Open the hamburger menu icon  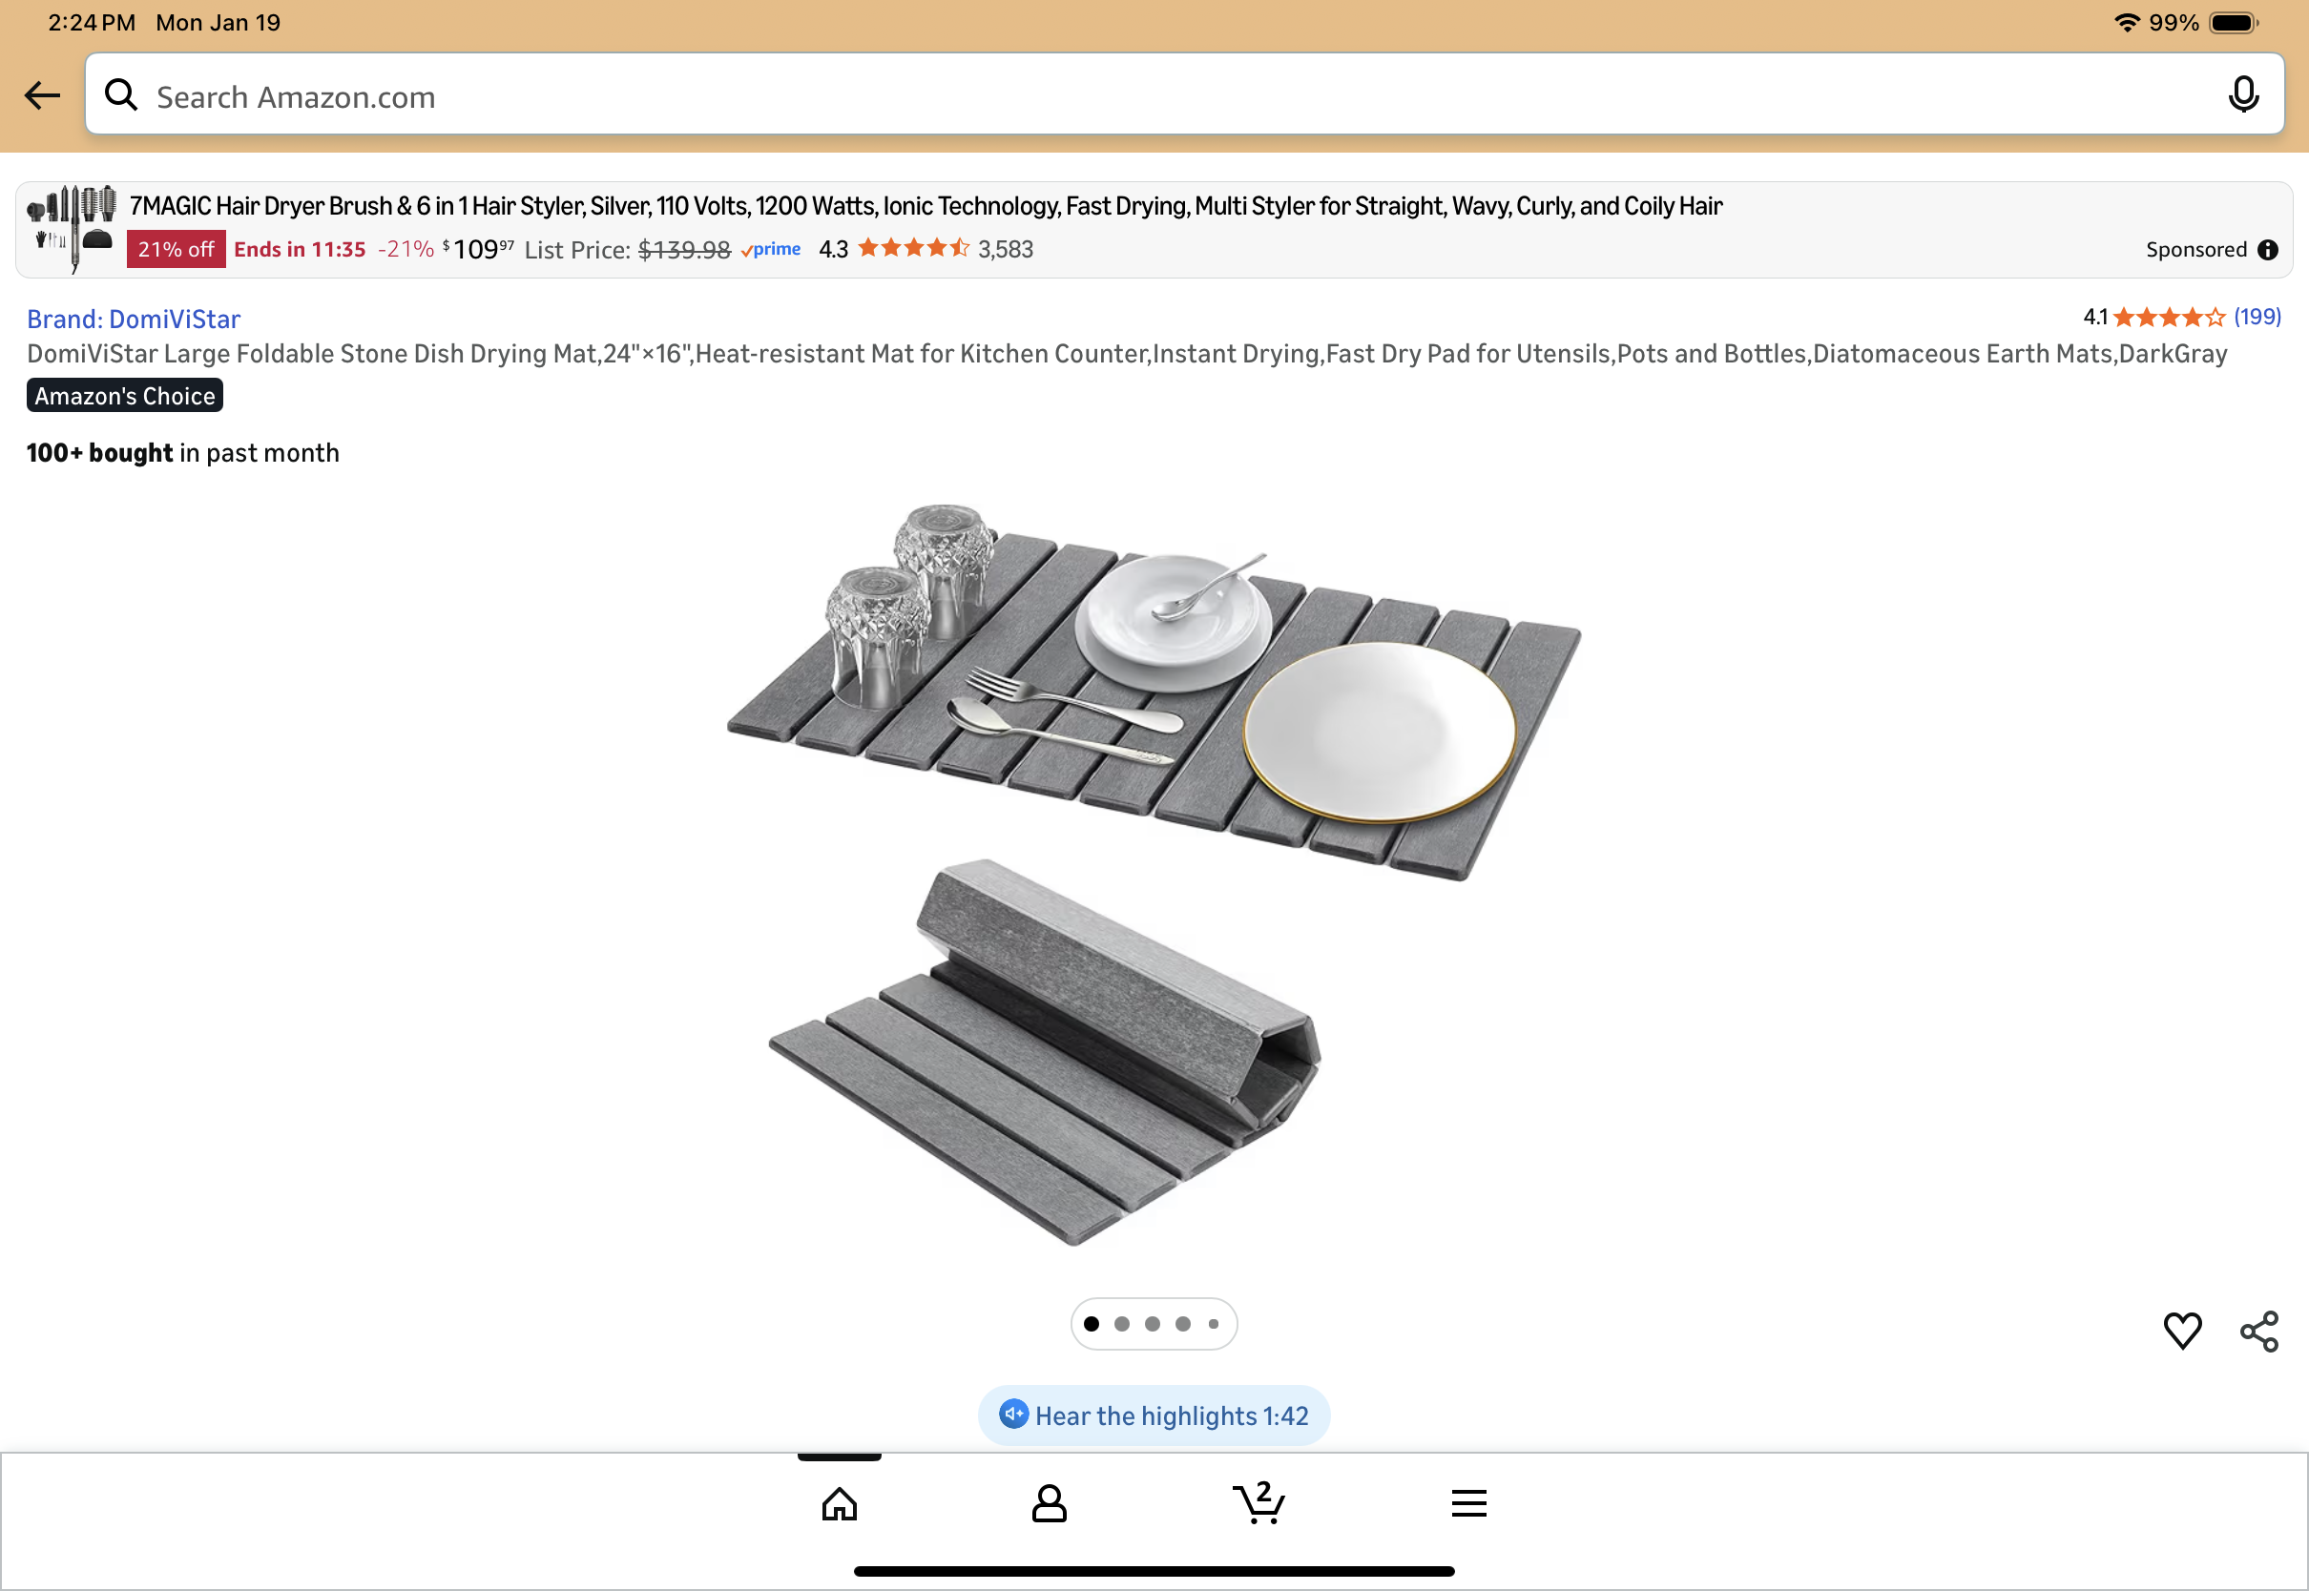[1468, 1502]
